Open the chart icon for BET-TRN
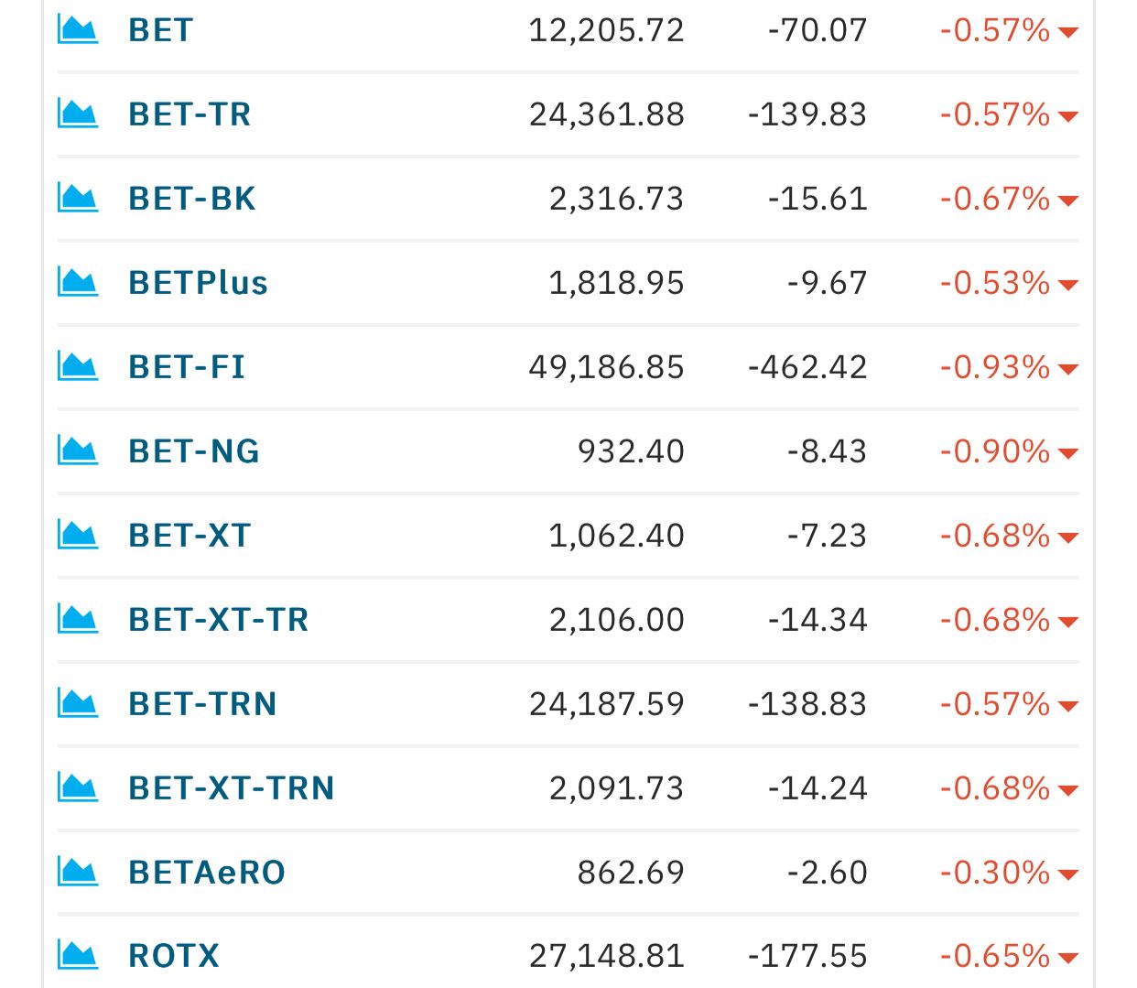Screen dimensions: 1137x988 pos(78,704)
